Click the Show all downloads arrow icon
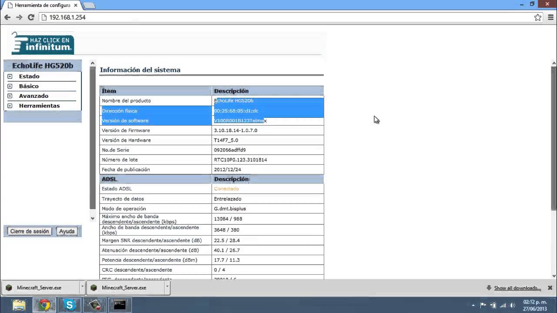This screenshot has height=313, width=557. 489,288
